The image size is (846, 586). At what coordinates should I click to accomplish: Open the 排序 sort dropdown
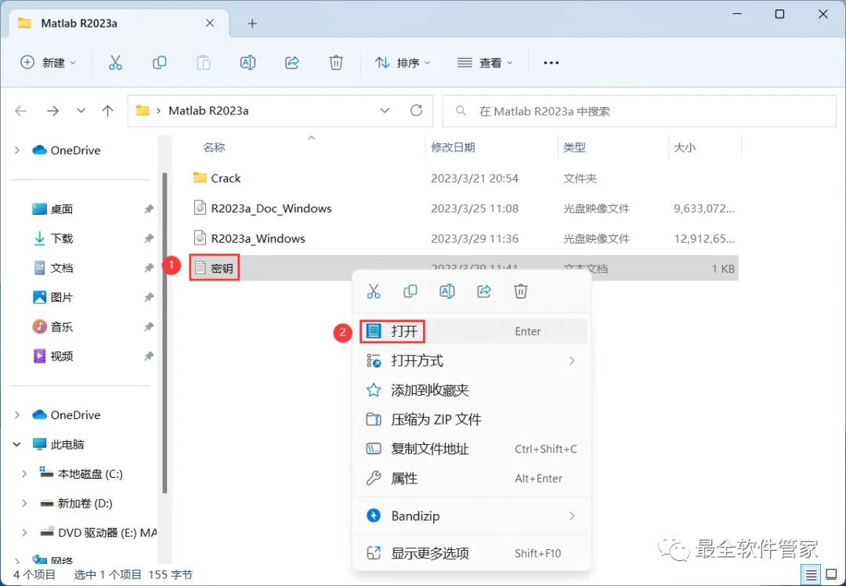coord(403,63)
